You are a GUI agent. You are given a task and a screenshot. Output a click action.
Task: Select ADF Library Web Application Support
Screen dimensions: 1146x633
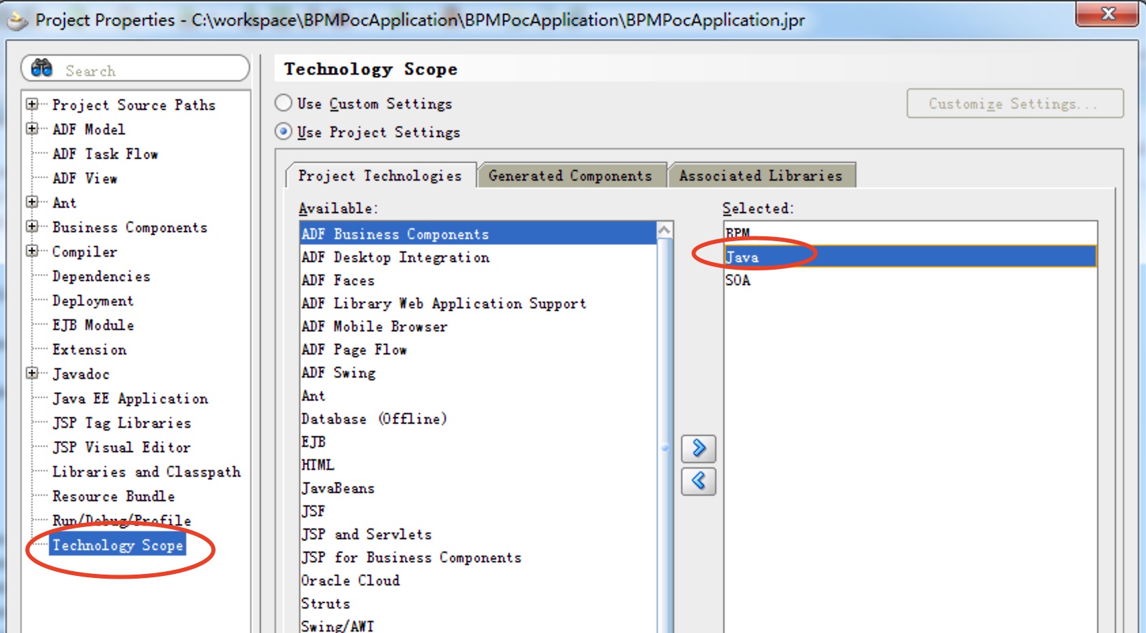pyautogui.click(x=478, y=304)
